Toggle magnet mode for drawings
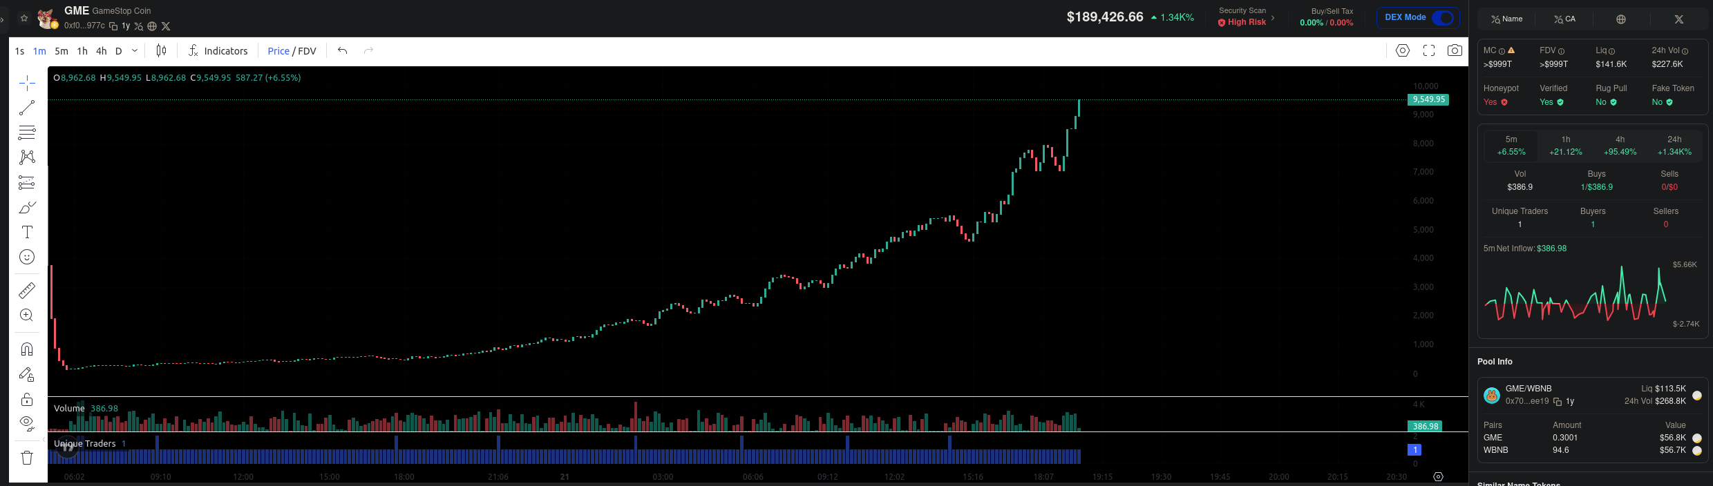 tap(27, 349)
